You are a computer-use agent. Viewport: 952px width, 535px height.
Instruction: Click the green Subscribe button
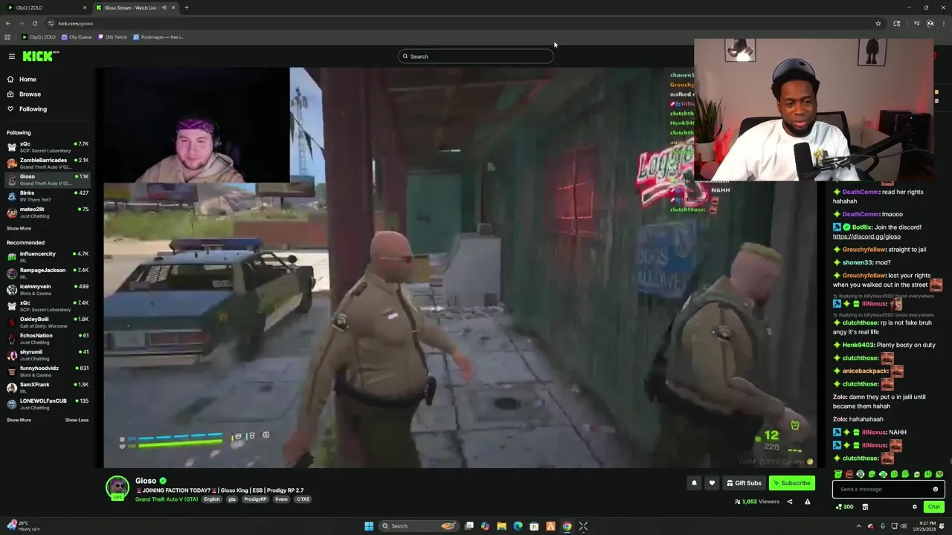click(x=792, y=483)
